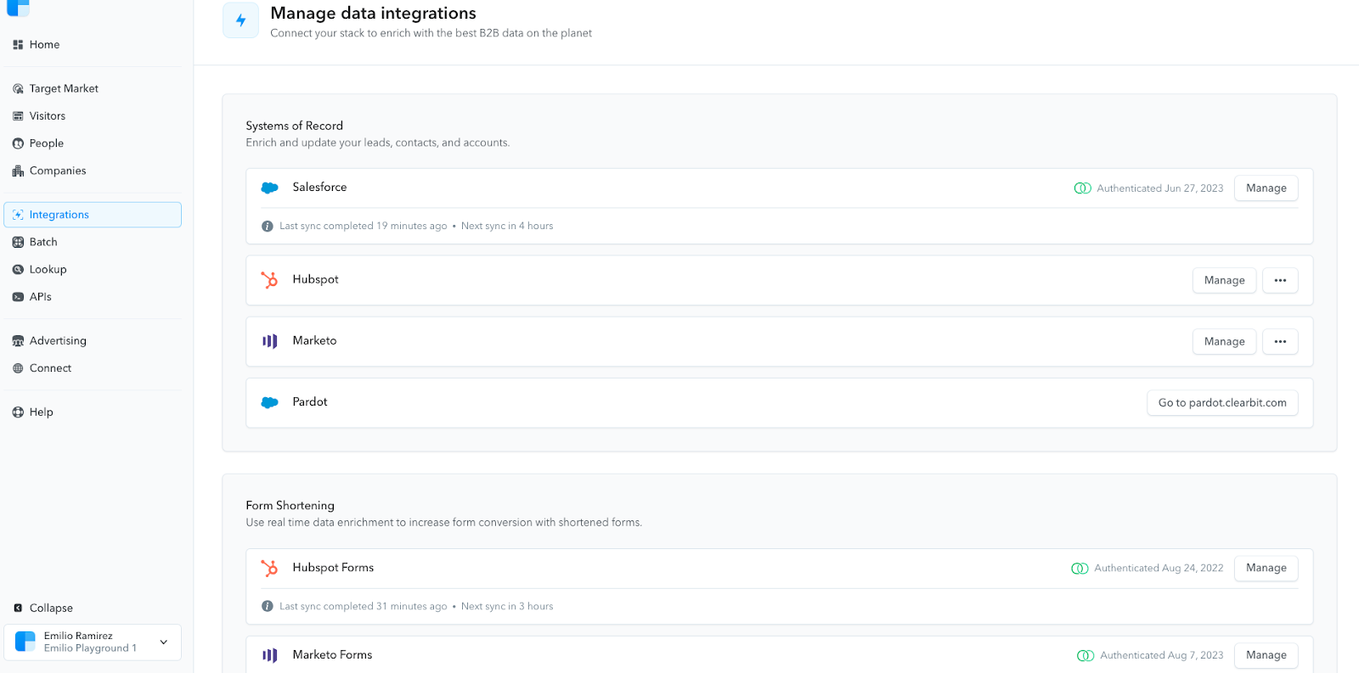Open Connect in the sidebar
The width and height of the screenshot is (1359, 673).
point(93,368)
